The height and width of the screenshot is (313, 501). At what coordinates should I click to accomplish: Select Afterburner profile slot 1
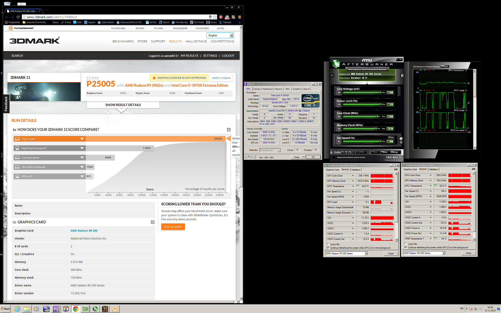343,152
